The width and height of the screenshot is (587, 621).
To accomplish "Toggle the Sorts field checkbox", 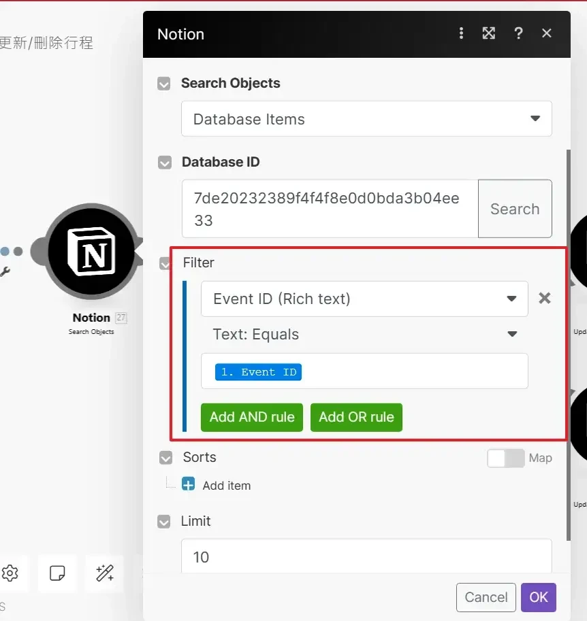I will click(165, 458).
